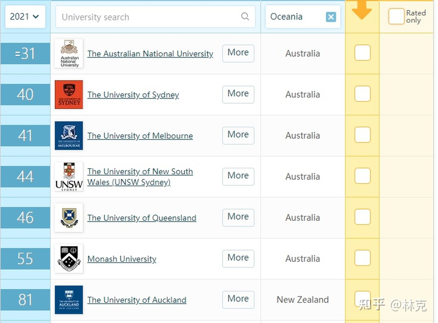Select the rank =31 cell
Screen dimensions: 438x323
pyautogui.click(x=25, y=53)
